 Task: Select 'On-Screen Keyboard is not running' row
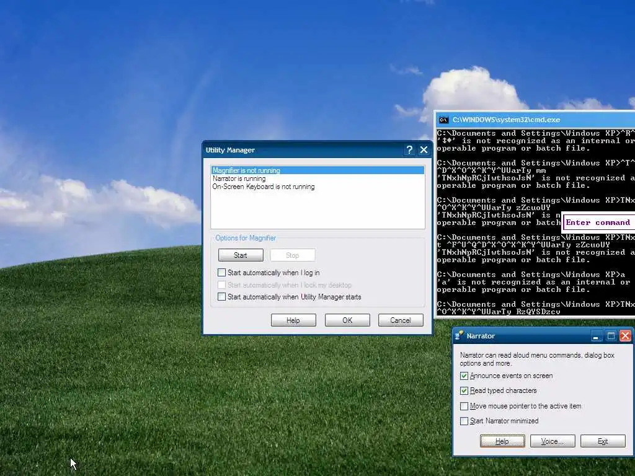[317, 187]
